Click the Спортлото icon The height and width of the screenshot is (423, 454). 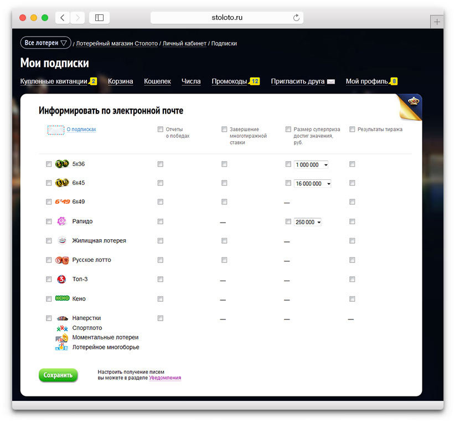click(61, 328)
